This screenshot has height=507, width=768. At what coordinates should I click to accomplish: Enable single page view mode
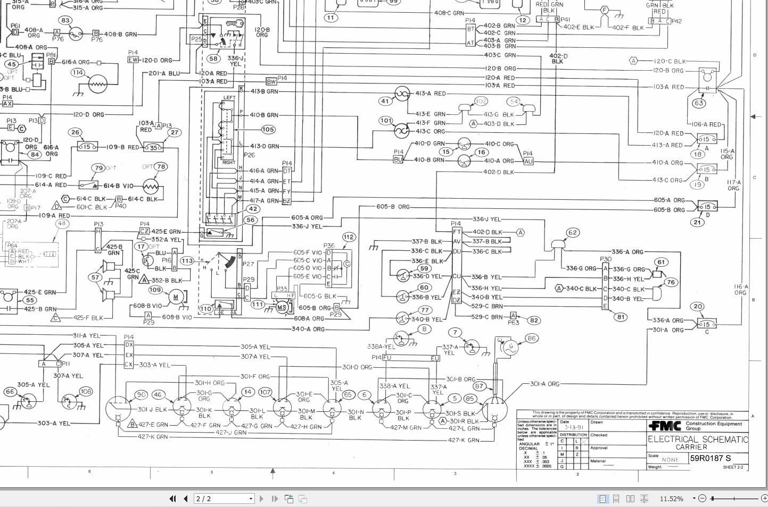(x=604, y=498)
